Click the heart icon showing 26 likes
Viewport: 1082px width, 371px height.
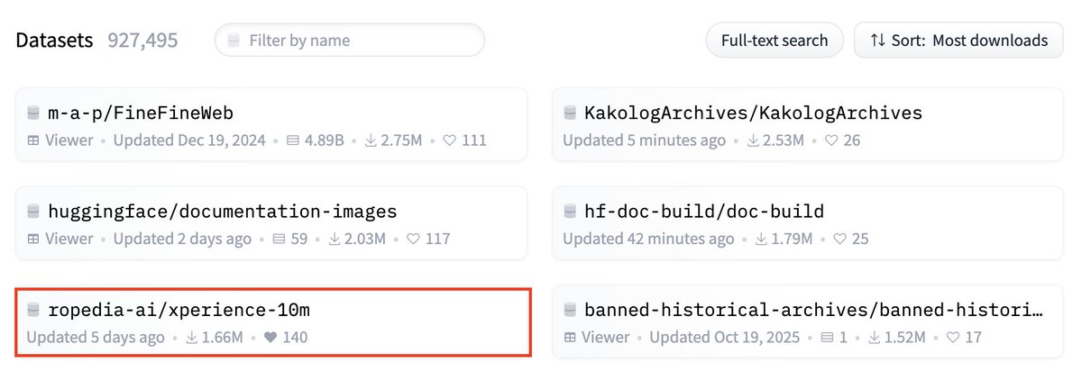point(831,140)
